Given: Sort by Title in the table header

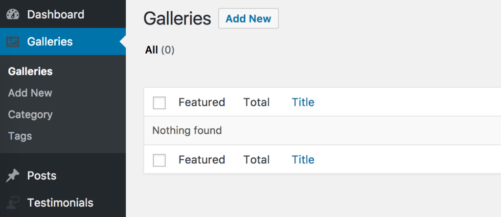Looking at the screenshot, I should (x=303, y=102).
